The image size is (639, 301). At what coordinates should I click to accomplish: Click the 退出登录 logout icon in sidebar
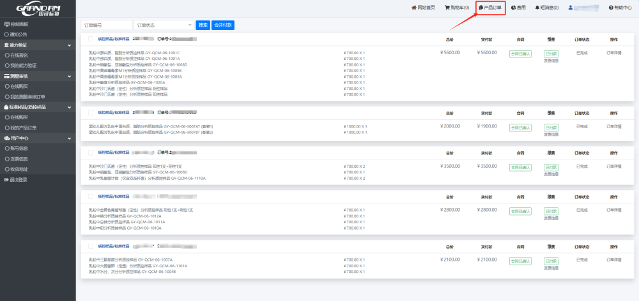click(x=6, y=180)
